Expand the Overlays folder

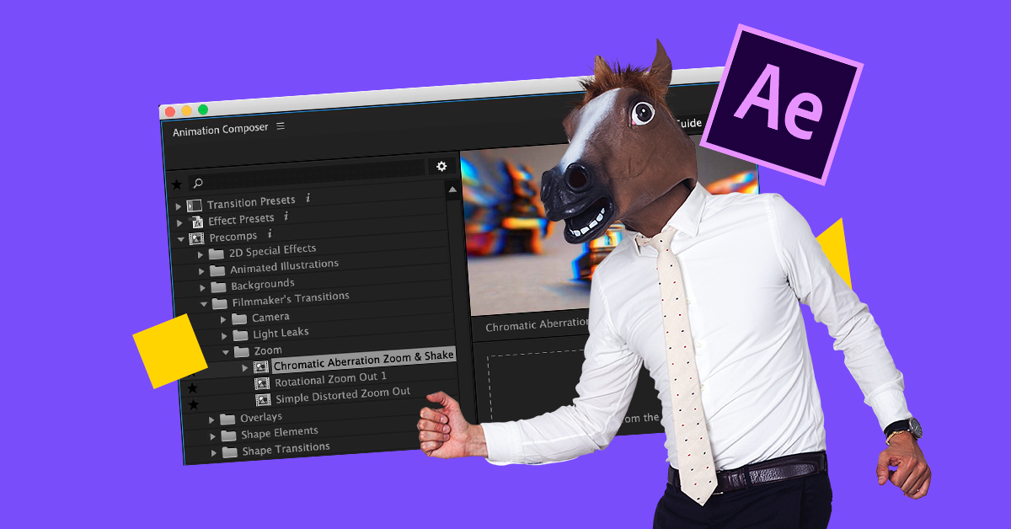pos(212,419)
